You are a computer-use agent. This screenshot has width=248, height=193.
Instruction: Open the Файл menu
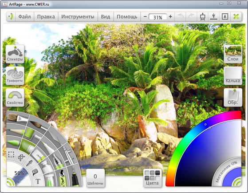pyautogui.click(x=25, y=16)
